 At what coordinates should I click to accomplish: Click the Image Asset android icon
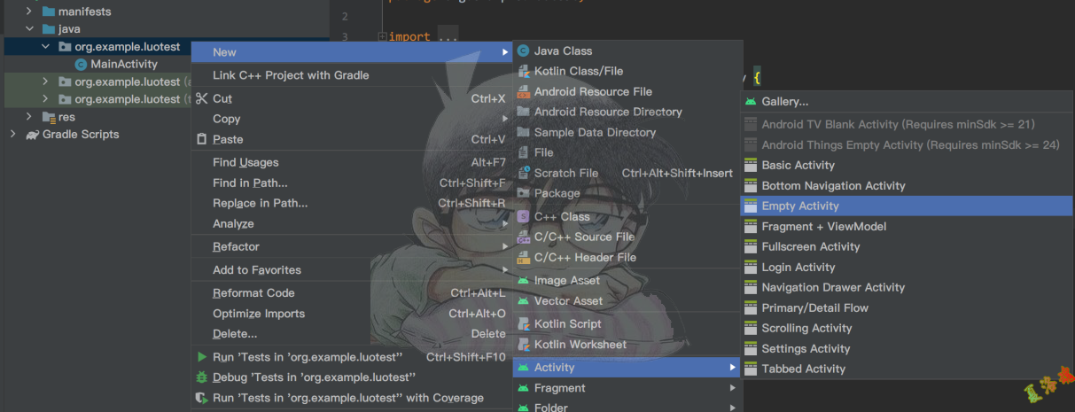coord(523,281)
